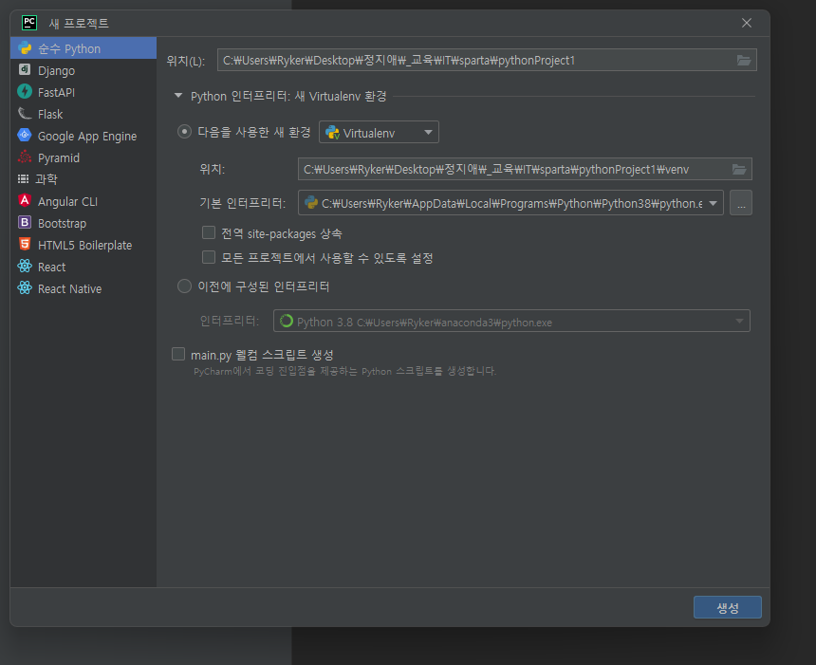Select 이전에 구성된 인터프리터 radio button

[x=184, y=286]
